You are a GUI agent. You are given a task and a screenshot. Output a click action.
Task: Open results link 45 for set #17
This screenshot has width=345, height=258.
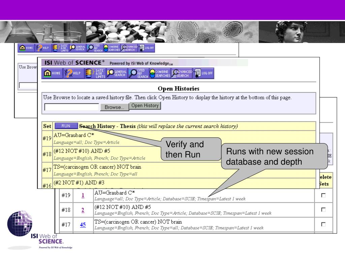(x=83, y=225)
